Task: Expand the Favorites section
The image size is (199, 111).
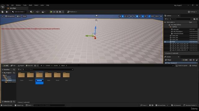Action: coord(3,70)
